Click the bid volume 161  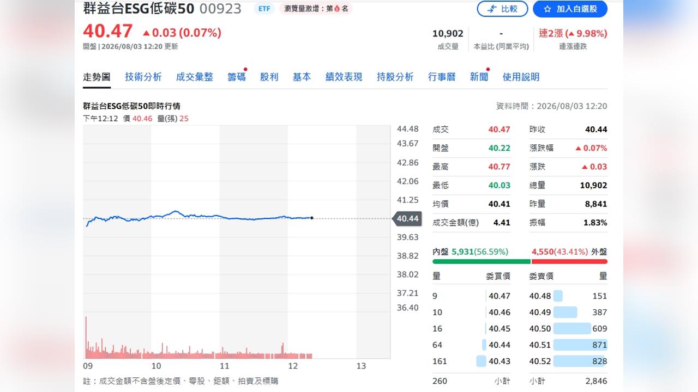coord(440,361)
